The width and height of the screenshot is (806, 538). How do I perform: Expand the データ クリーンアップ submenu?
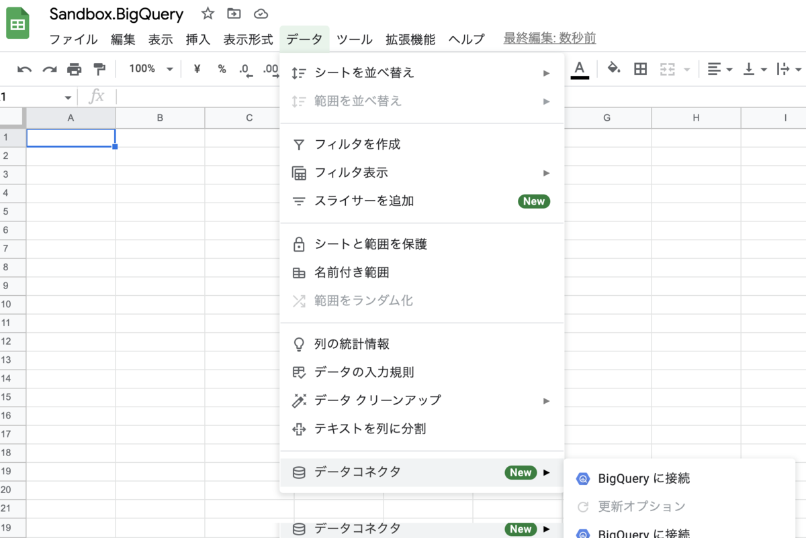[x=422, y=400]
